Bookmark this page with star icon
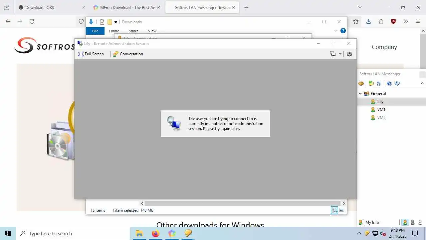Viewport: 426px width, 240px height. click(356, 21)
